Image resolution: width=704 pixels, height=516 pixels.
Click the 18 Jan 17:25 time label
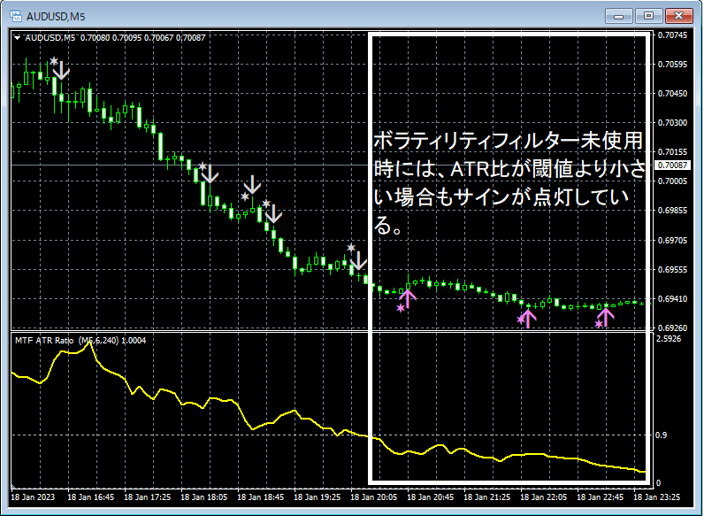click(148, 497)
